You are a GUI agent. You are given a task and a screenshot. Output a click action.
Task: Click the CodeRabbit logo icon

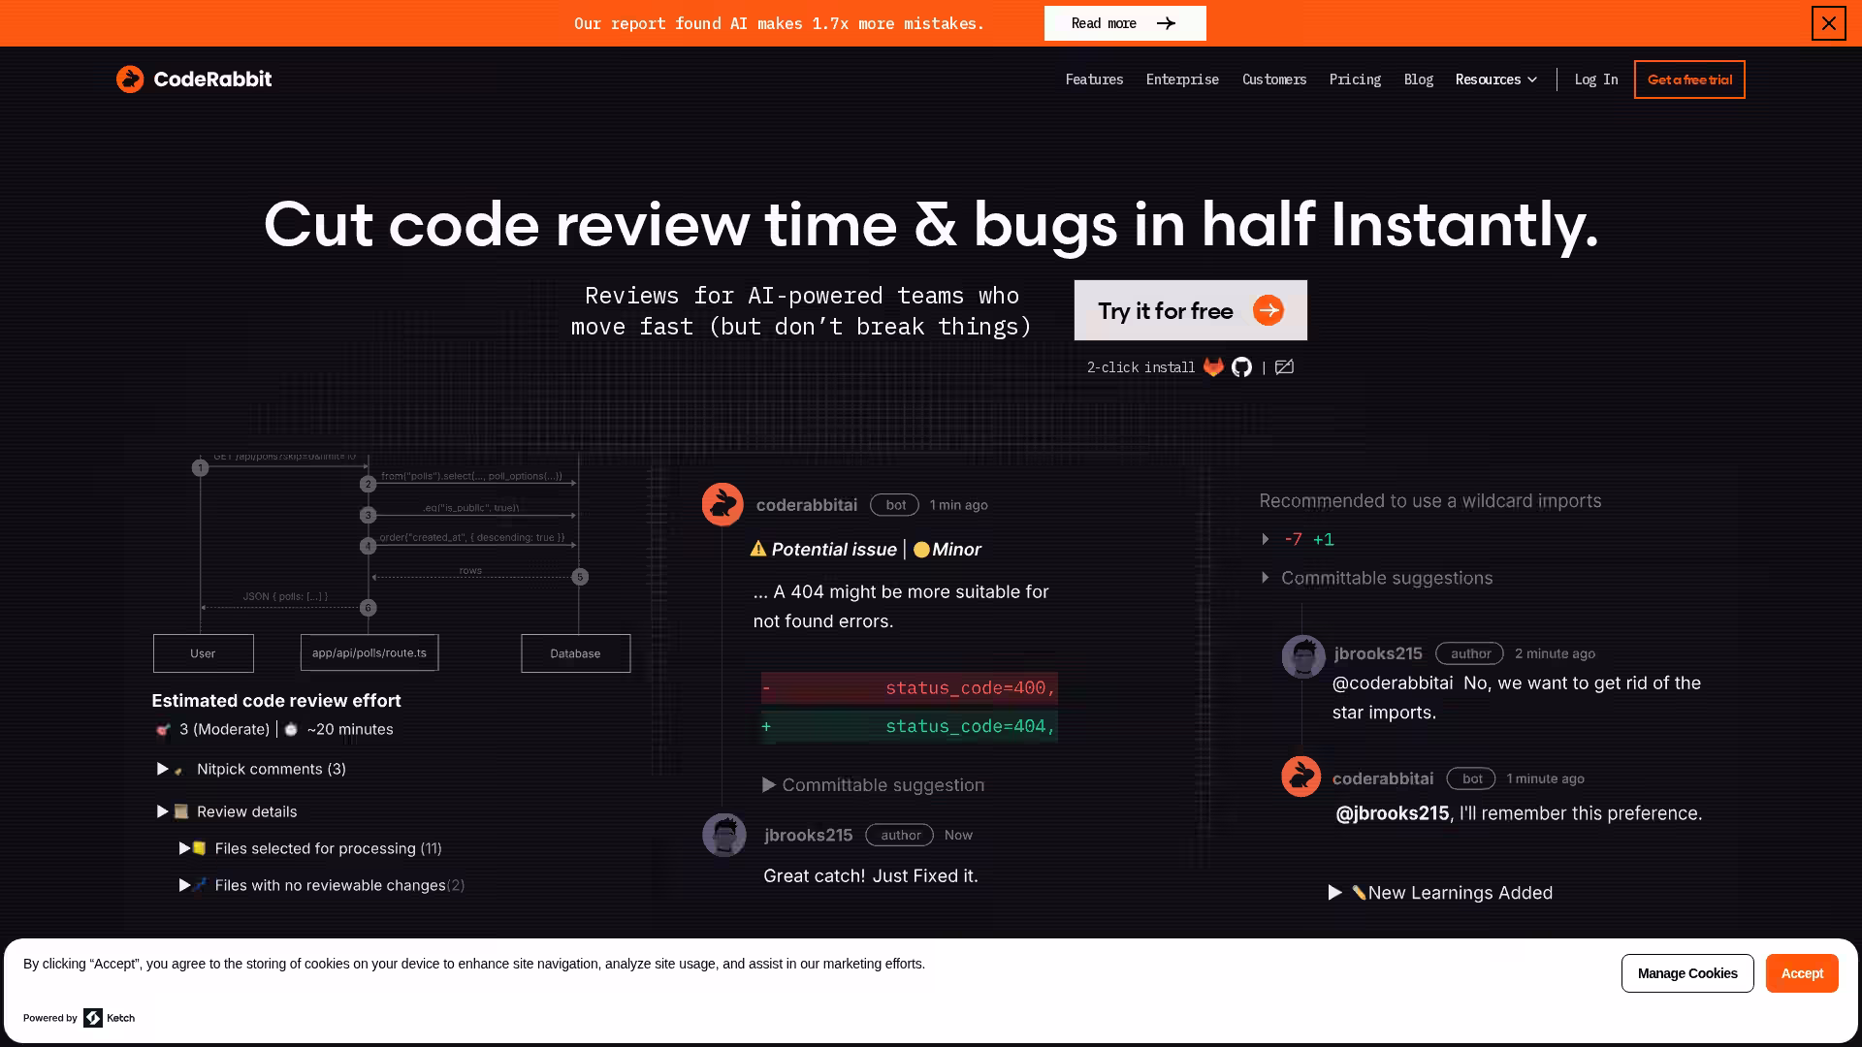[x=130, y=79]
